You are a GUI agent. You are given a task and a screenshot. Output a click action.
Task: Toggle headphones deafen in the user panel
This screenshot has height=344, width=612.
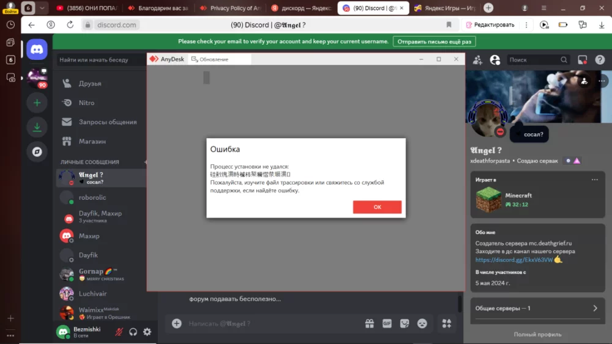pos(133,332)
